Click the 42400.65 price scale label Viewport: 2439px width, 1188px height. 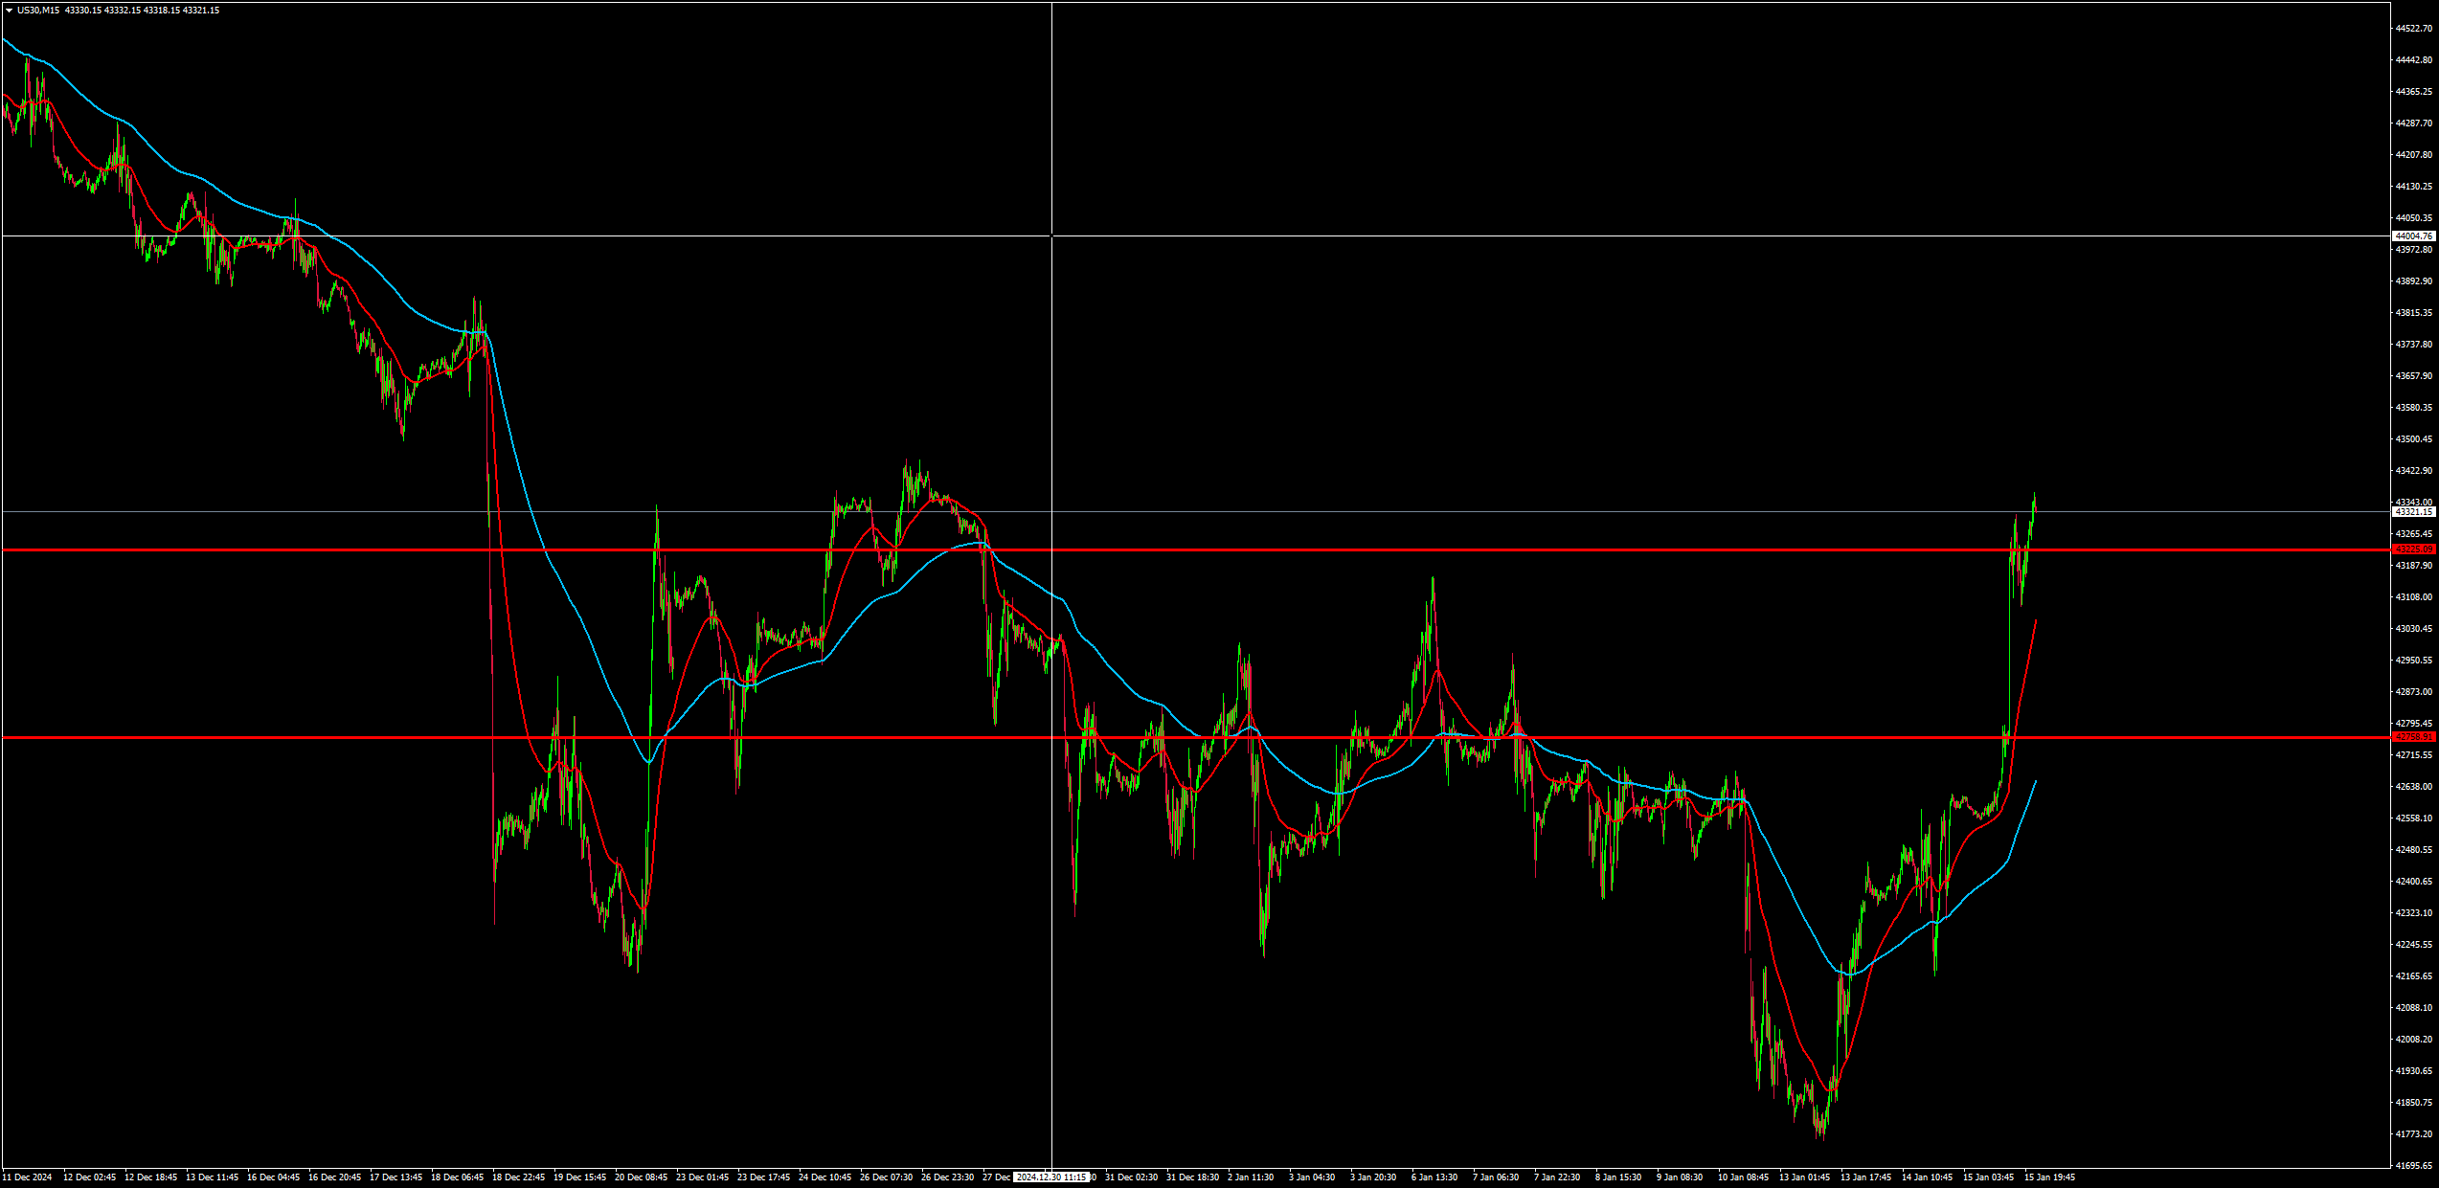pyautogui.click(x=2414, y=882)
